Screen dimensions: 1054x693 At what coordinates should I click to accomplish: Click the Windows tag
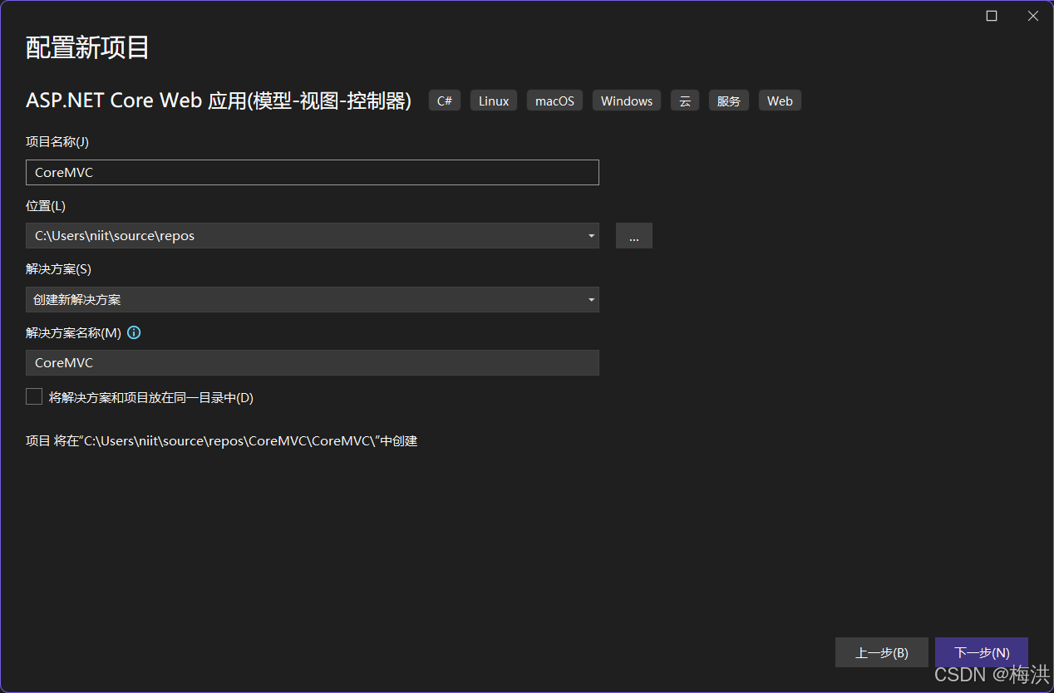[x=627, y=101]
